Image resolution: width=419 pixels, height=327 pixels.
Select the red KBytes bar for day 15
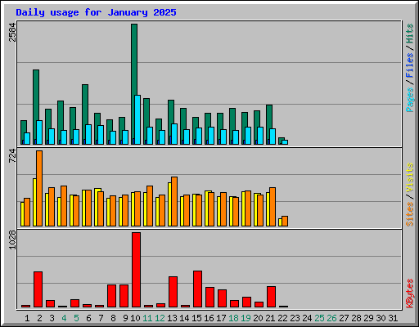[x=197, y=289]
